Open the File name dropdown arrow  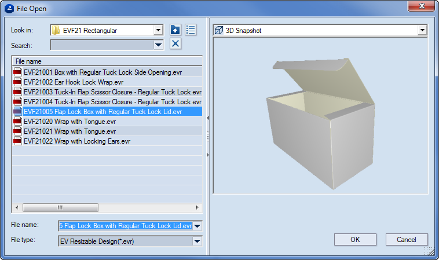point(197,226)
